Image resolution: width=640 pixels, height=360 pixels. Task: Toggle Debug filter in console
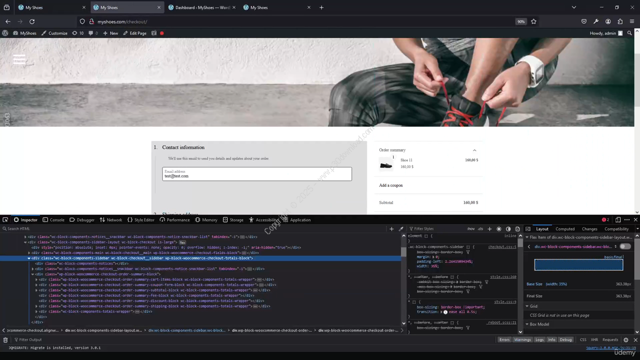(565, 339)
